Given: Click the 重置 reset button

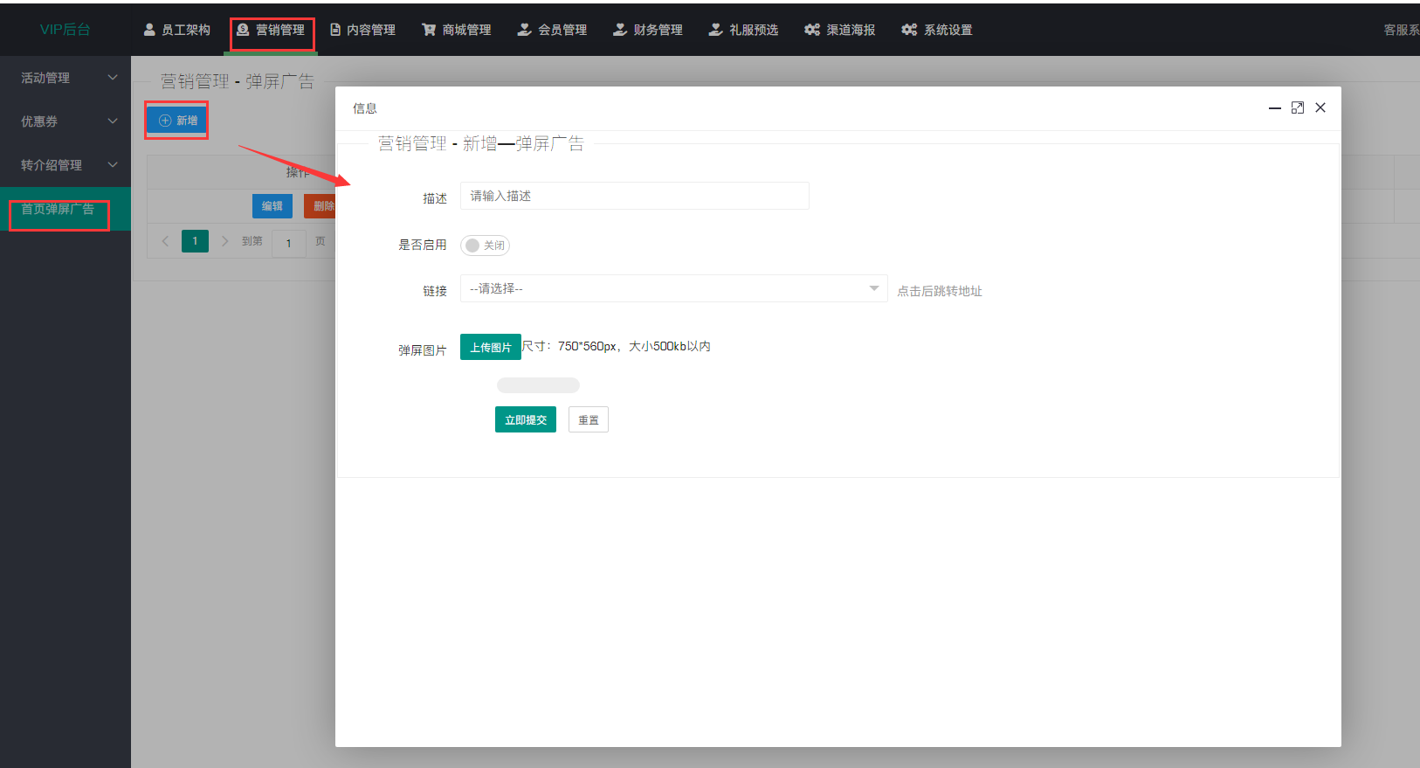Looking at the screenshot, I should pyautogui.click(x=589, y=420).
